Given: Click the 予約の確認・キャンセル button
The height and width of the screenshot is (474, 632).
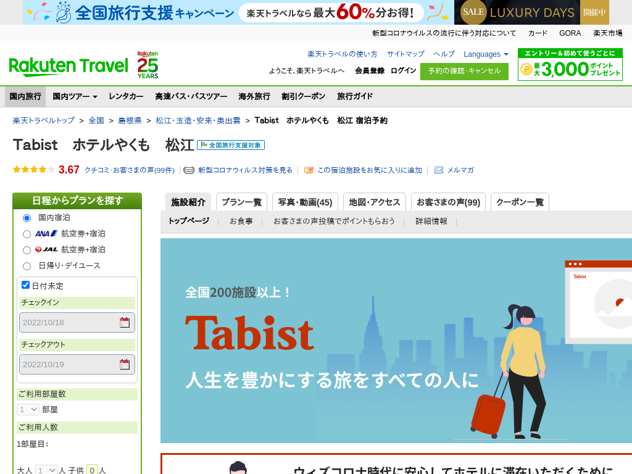Looking at the screenshot, I should coord(464,72).
